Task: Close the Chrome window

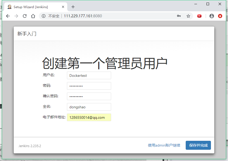Action: (220, 4)
